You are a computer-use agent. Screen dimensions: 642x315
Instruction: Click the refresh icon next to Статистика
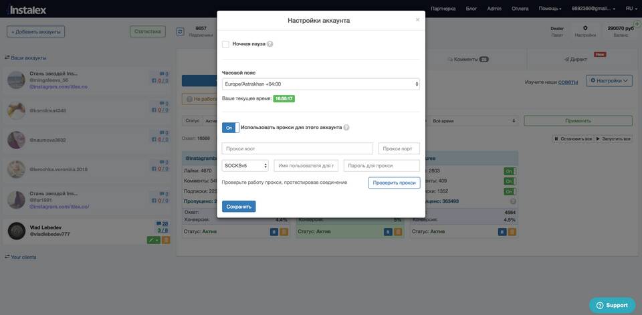(x=180, y=31)
